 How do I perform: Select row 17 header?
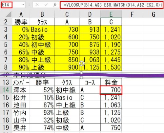coord(6,112)
